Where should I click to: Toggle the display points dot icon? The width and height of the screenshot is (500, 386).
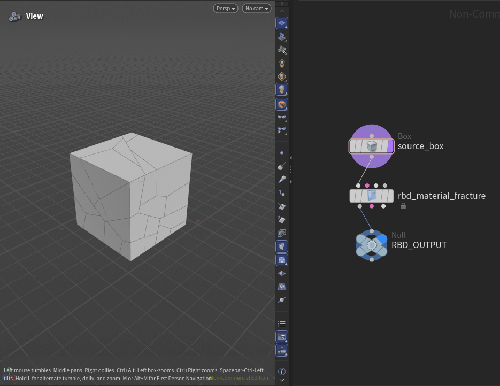coord(282,153)
